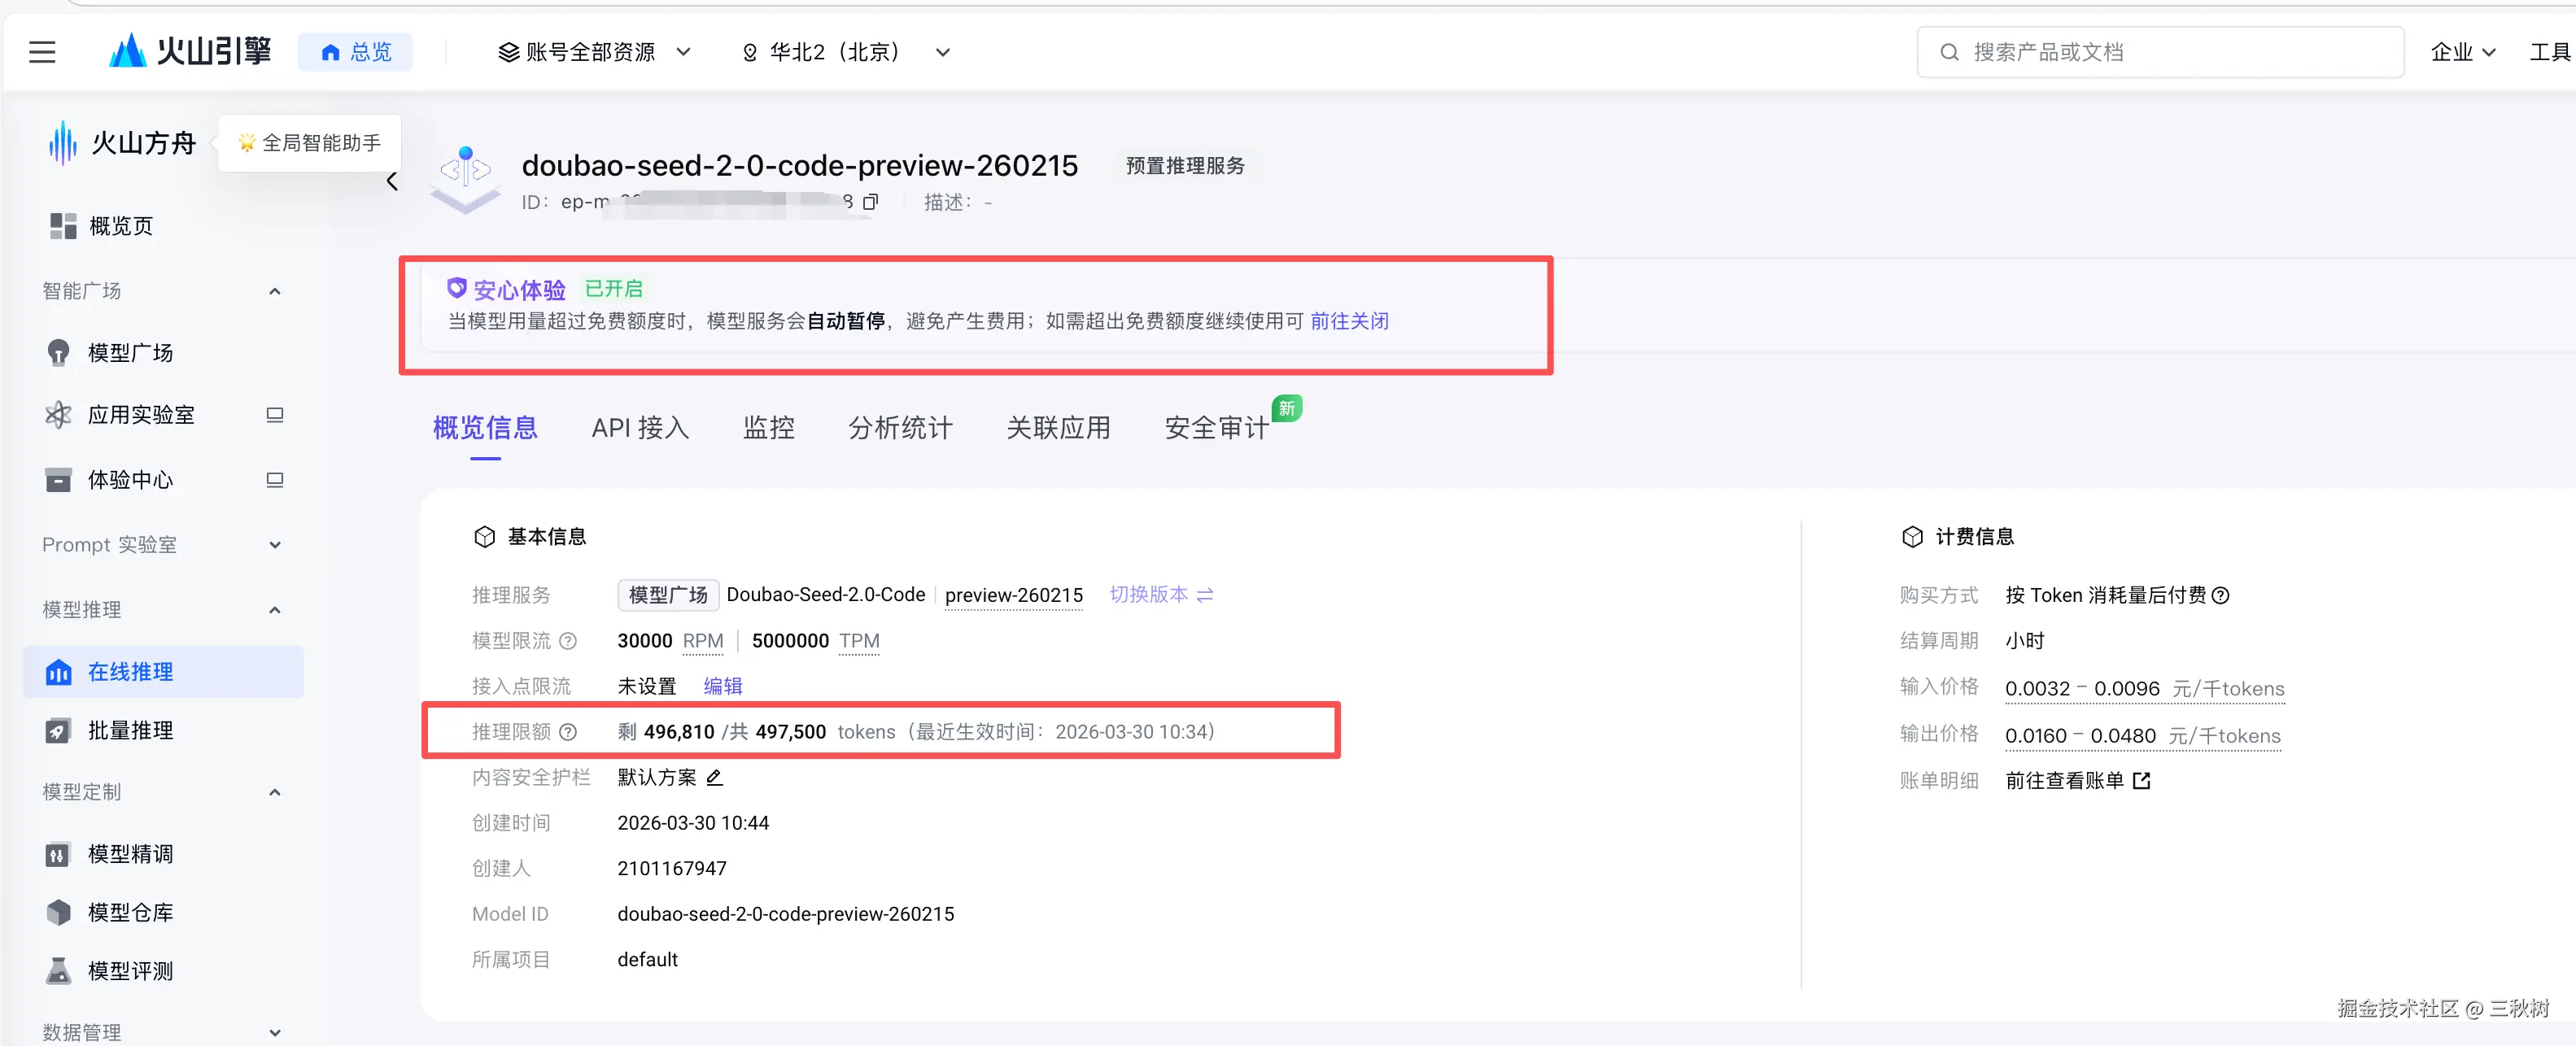
Task: Open the hamburger menu icon
Action: [x=42, y=52]
